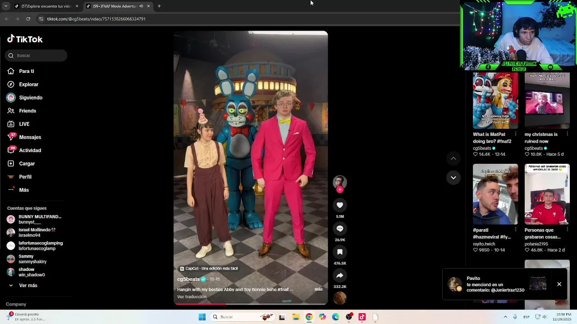Open options dots for christmas video
The height and width of the screenshot is (324, 577).
[x=567, y=134]
